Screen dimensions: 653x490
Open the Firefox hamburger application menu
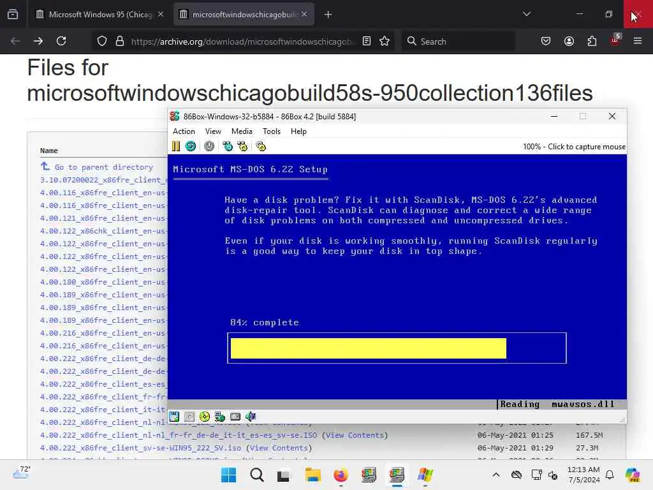pos(638,41)
